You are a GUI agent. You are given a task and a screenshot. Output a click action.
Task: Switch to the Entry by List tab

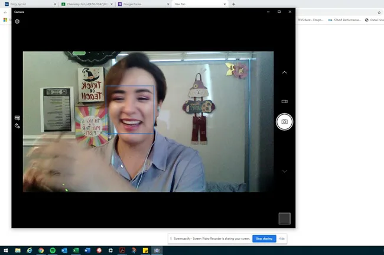[x=30, y=4]
